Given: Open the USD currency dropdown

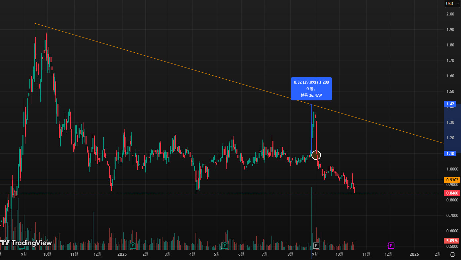Looking at the screenshot, I should coord(452,4).
